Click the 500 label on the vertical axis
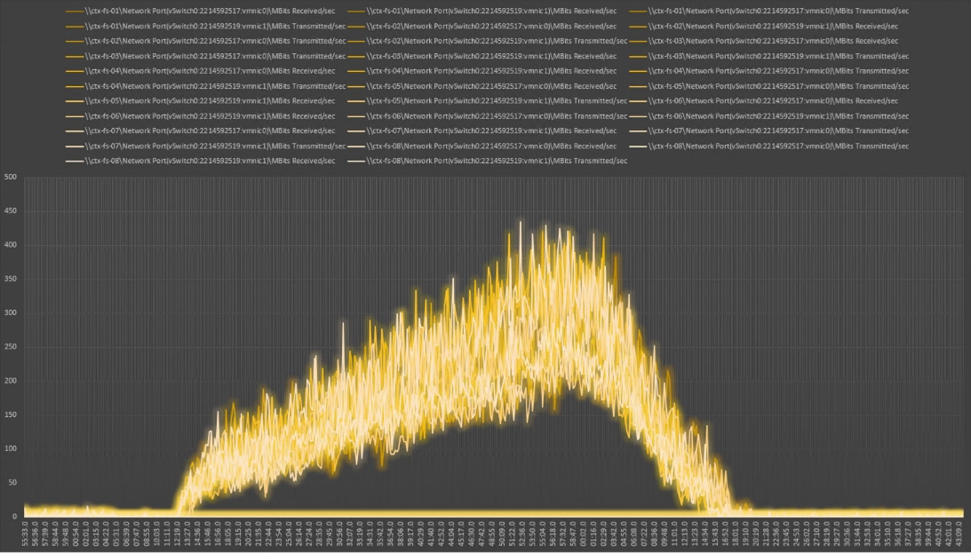The image size is (971, 553). [x=11, y=177]
